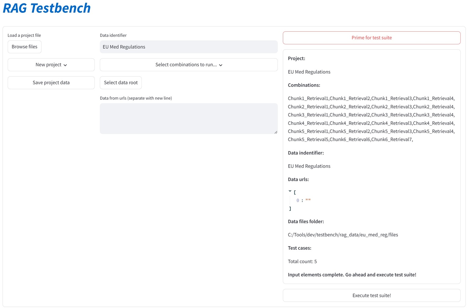Image resolution: width=467 pixels, height=308 pixels.
Task: Select index 0 key in Data urls JSON
Action: coord(298,200)
